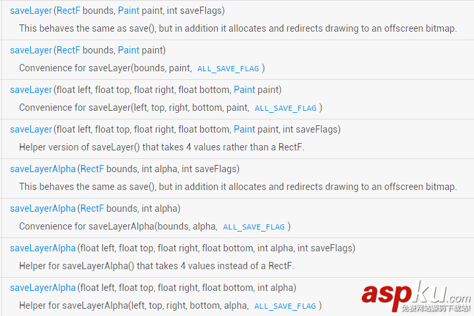This screenshot has width=474, height=316.
Task: Click RectF in saveLayerAlpha with alpha and saveFlags
Action: pos(92,169)
